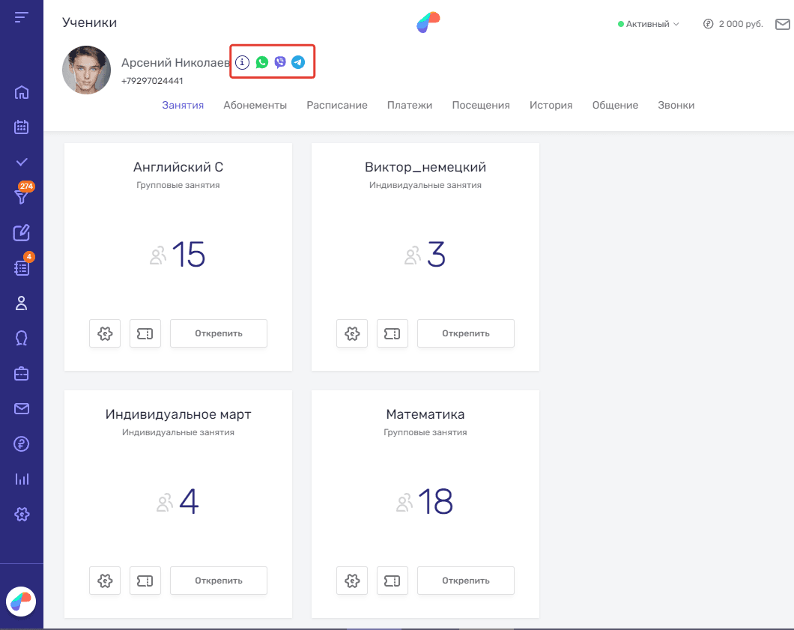Open the funnel icon with 274 badge

pos(22,196)
